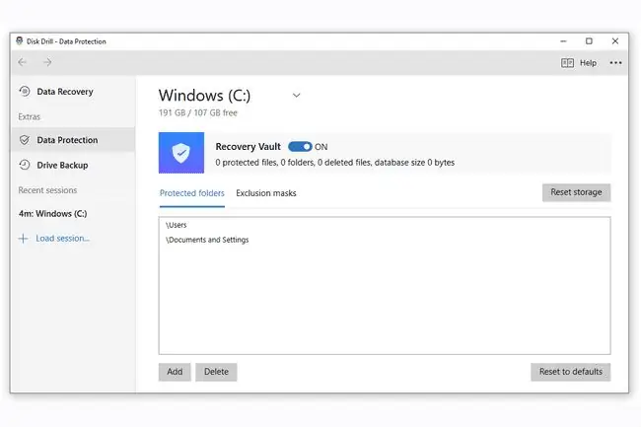Click the 191 GB / 107 GB free text
The height and width of the screenshot is (427, 641).
click(x=198, y=112)
